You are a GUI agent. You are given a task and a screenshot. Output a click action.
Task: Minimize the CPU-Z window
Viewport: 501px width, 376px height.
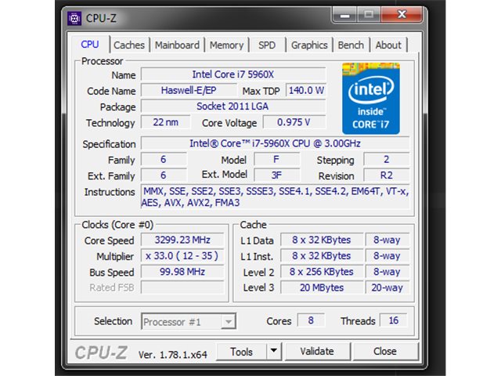(344, 16)
